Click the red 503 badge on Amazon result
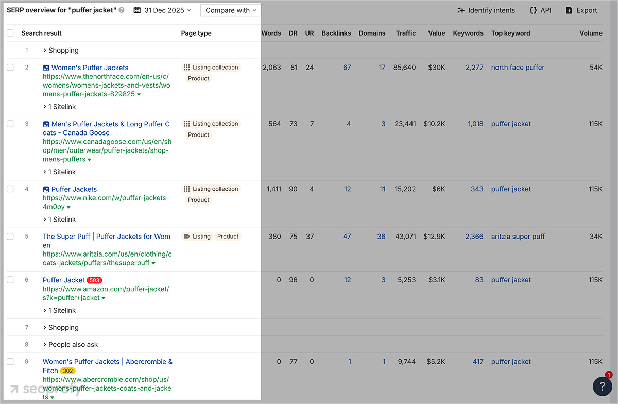This screenshot has width=618, height=404. pyautogui.click(x=95, y=280)
